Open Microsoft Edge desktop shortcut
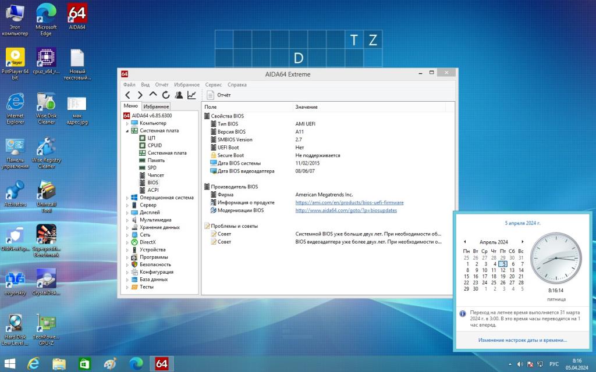The image size is (596, 372). pos(46,20)
